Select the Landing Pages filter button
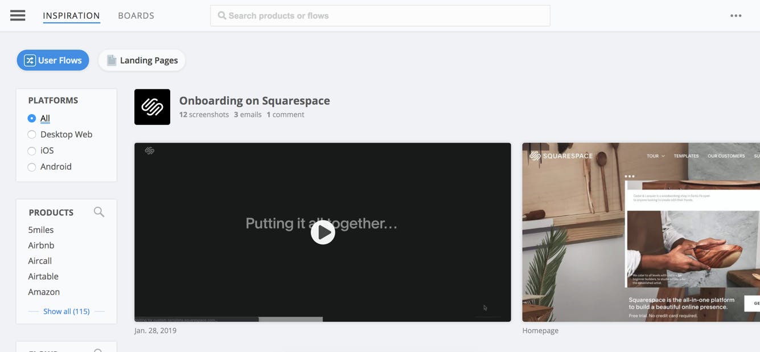 142,60
